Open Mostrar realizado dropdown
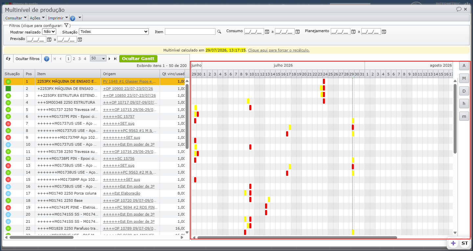The height and width of the screenshot is (251, 473). click(49, 32)
